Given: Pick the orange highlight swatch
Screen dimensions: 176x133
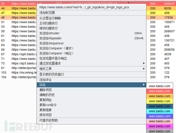Looking at the screenshot, I should click(160, 96).
